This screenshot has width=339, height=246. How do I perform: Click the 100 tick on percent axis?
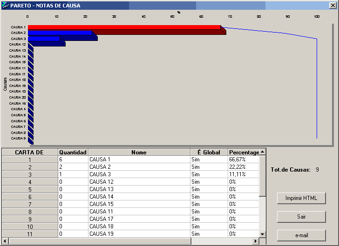click(x=317, y=17)
